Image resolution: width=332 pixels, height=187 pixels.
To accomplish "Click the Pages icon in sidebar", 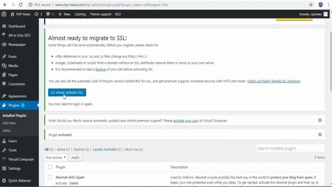I will coord(4,75).
